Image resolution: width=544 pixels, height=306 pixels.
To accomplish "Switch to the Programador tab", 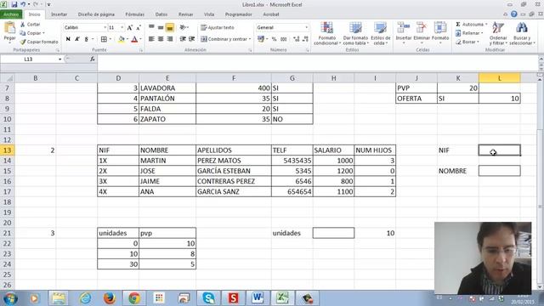I will [x=238, y=14].
